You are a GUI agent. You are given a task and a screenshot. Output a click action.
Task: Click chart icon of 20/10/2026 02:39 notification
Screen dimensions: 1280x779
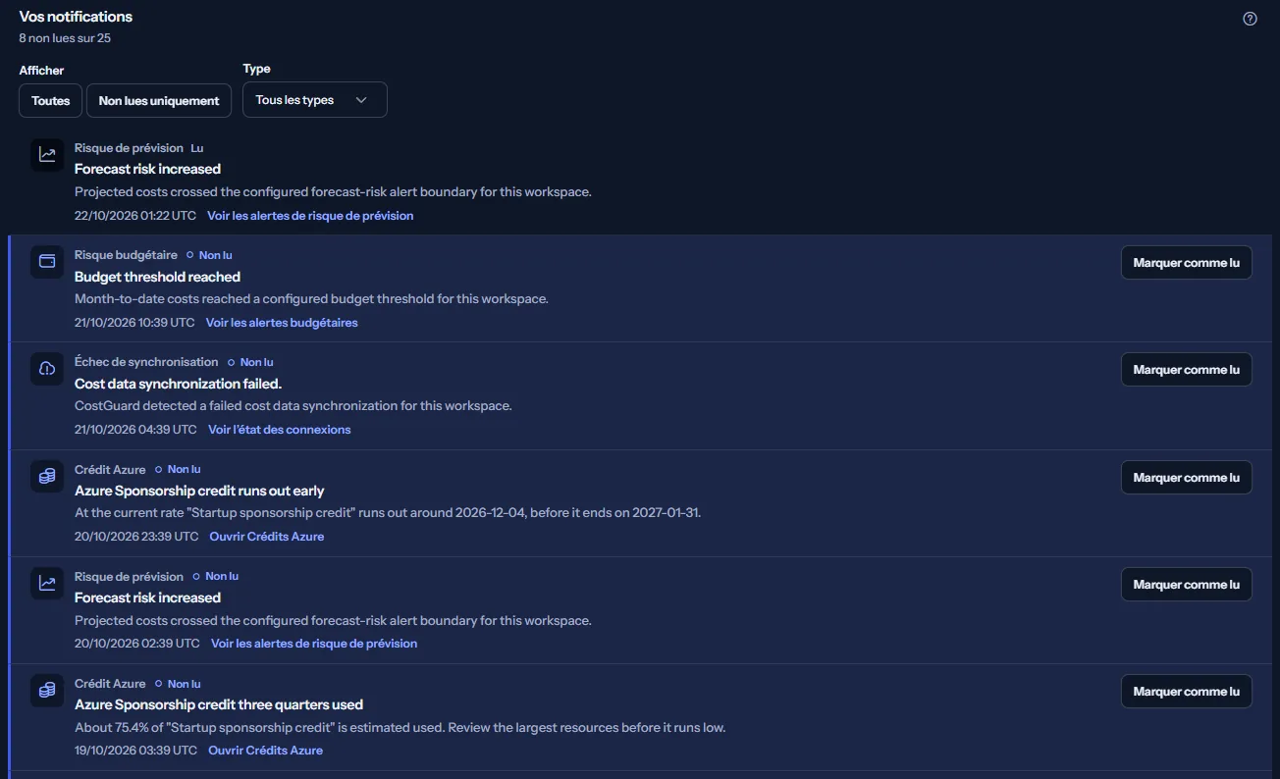[47, 584]
